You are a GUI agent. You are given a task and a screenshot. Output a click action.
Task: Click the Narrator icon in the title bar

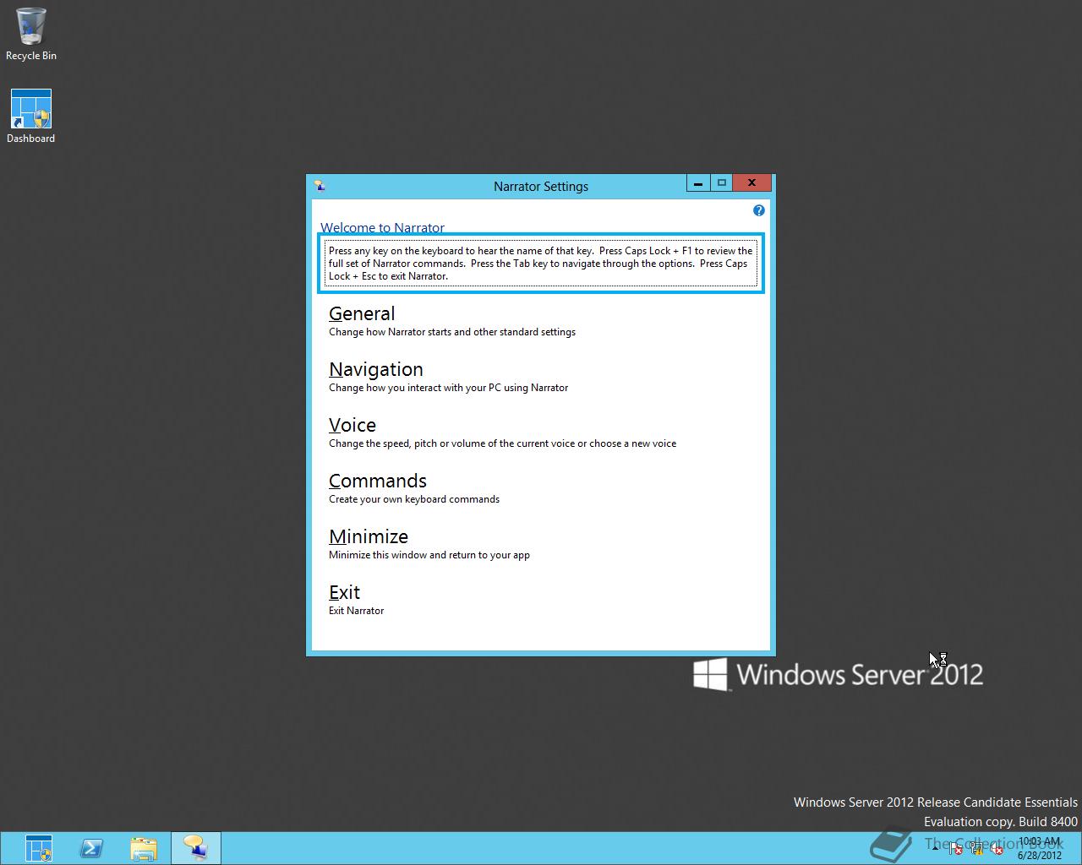(320, 186)
